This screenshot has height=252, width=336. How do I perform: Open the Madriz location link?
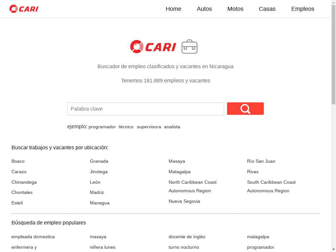[97, 192]
